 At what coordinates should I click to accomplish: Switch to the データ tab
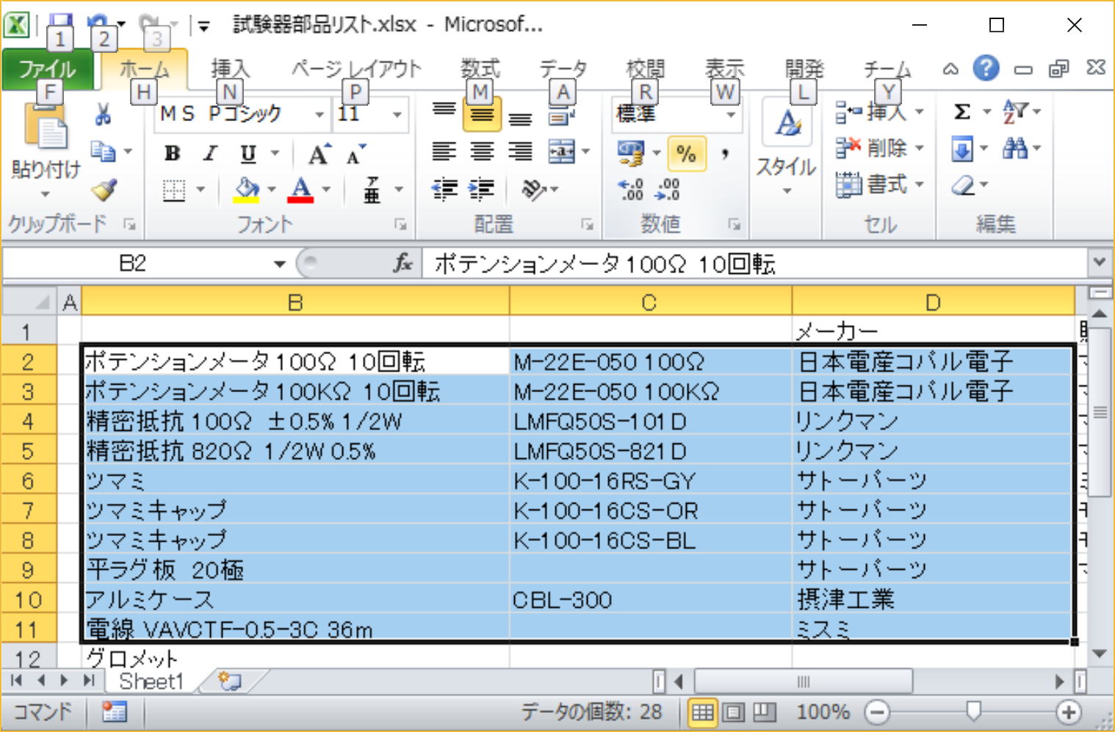[x=563, y=69]
